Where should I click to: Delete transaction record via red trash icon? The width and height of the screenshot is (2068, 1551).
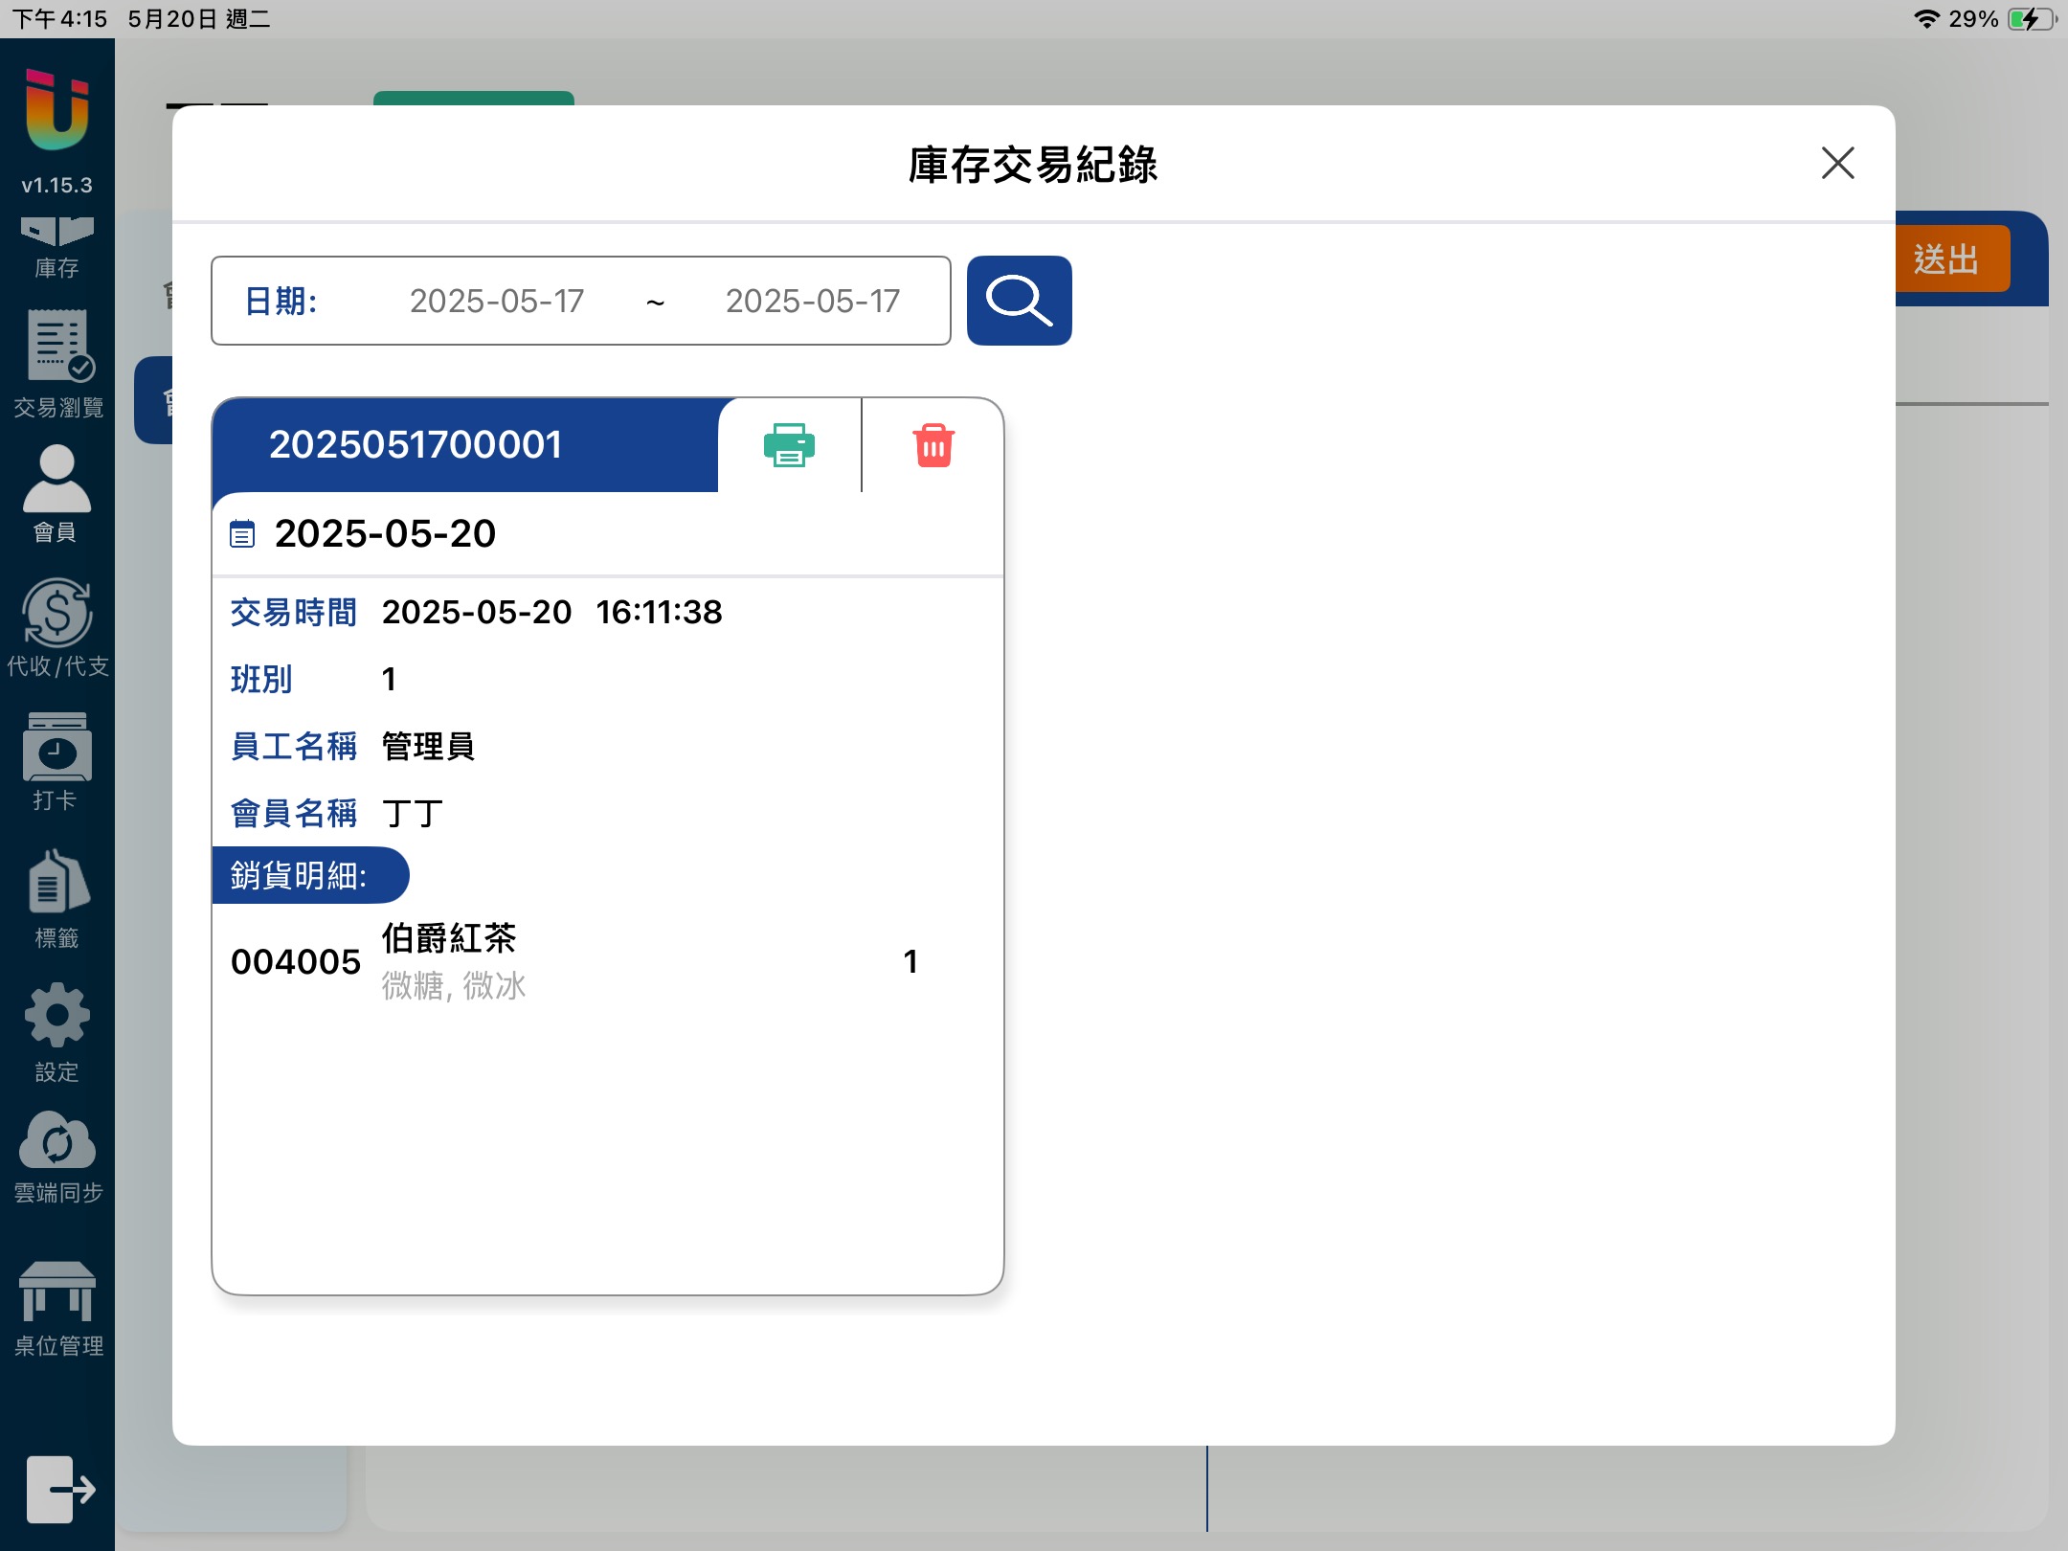[x=933, y=445]
